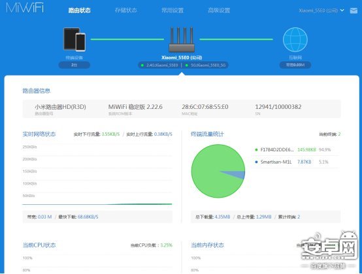Click the green legend dot for F17B4D2DDE6
This screenshot has height=274, width=362.
tap(256, 150)
